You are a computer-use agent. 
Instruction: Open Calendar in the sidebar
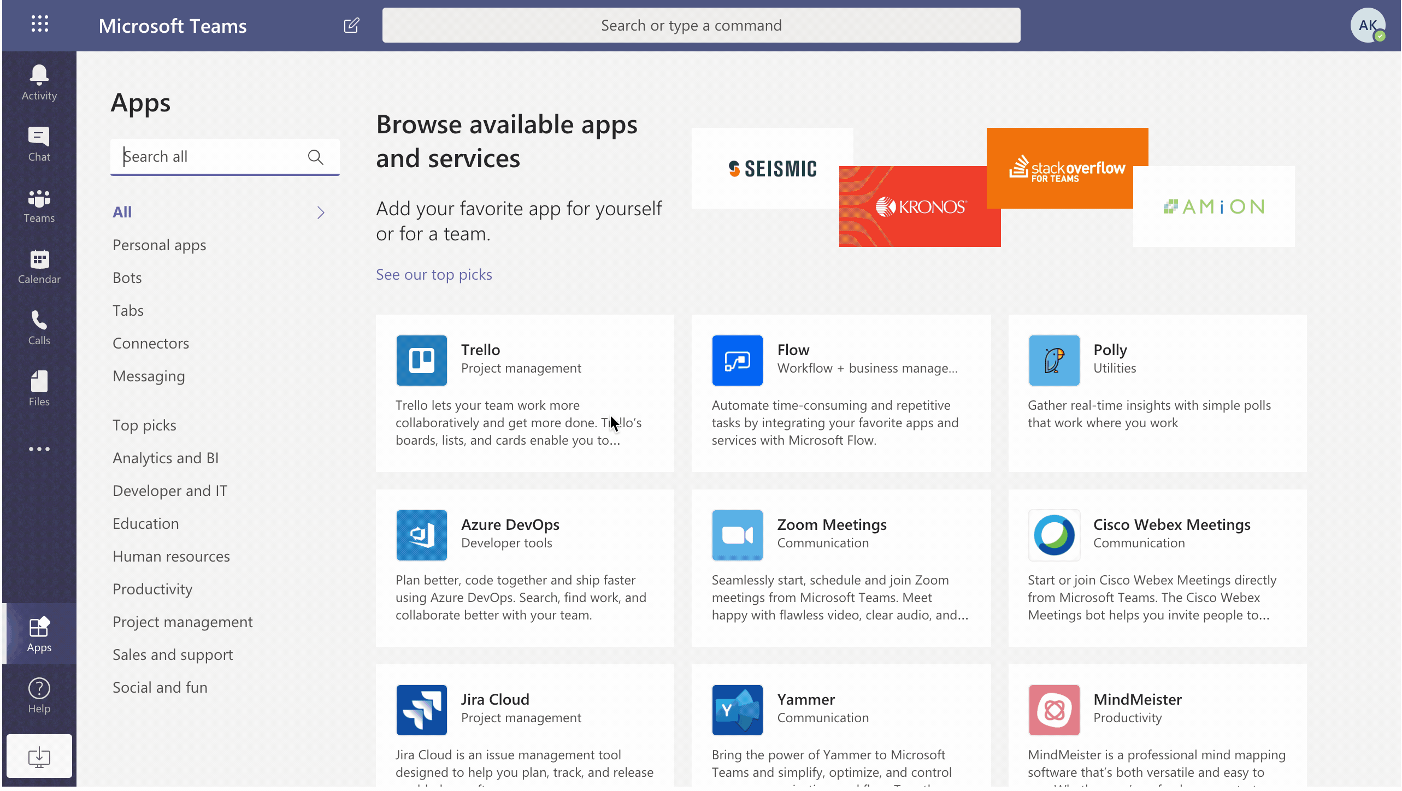[x=39, y=267]
